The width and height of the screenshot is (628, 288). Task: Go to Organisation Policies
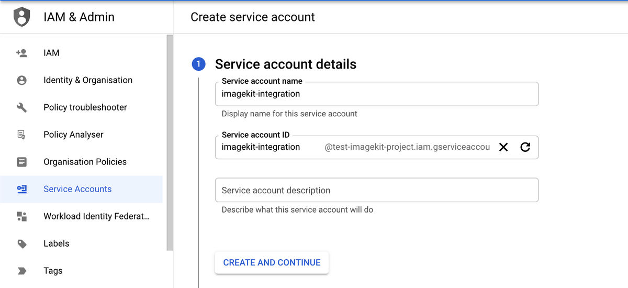(85, 162)
